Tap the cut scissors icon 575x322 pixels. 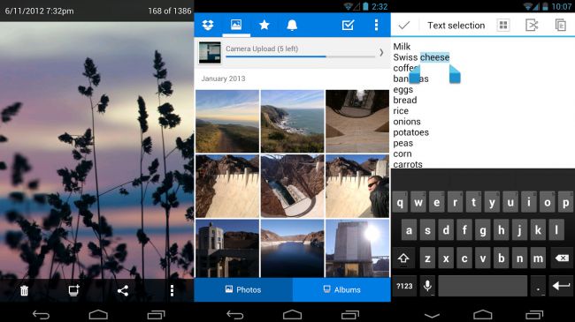tap(532, 26)
